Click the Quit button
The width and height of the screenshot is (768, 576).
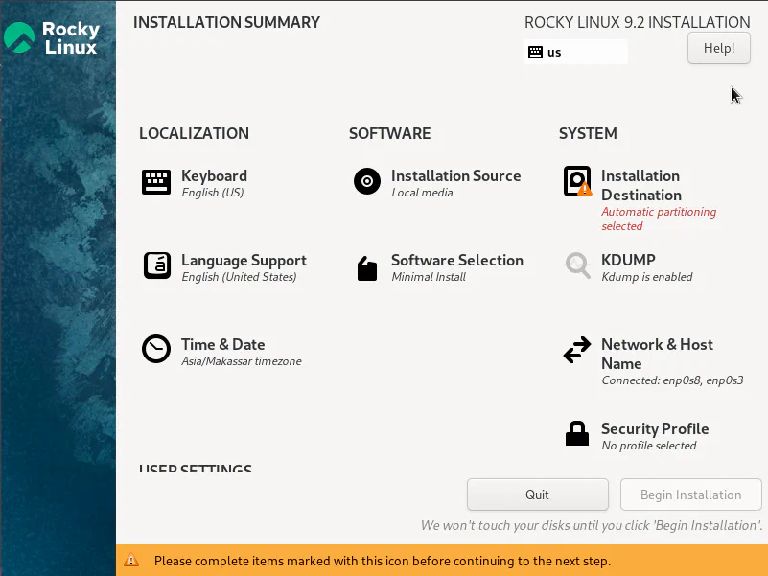click(x=537, y=495)
